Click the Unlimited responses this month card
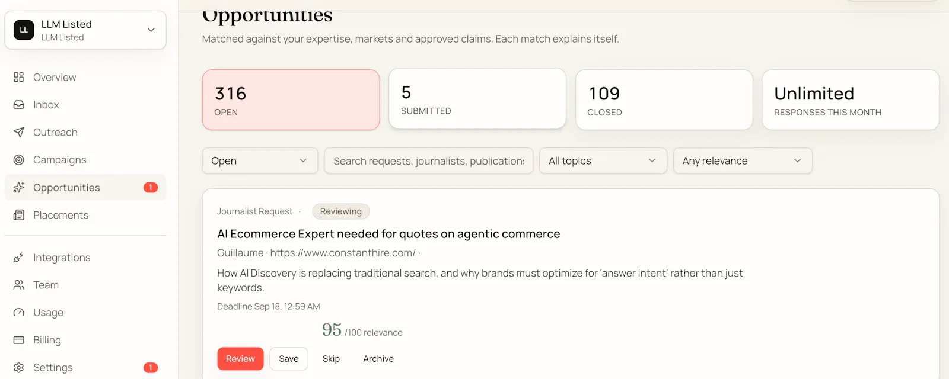 tap(850, 99)
